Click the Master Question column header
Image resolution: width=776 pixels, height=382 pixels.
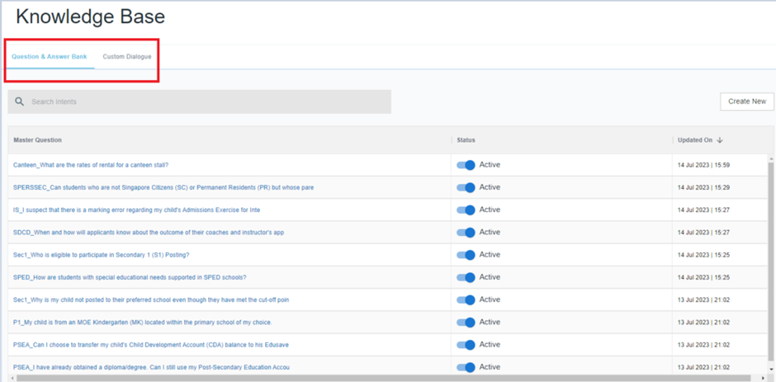[38, 140]
